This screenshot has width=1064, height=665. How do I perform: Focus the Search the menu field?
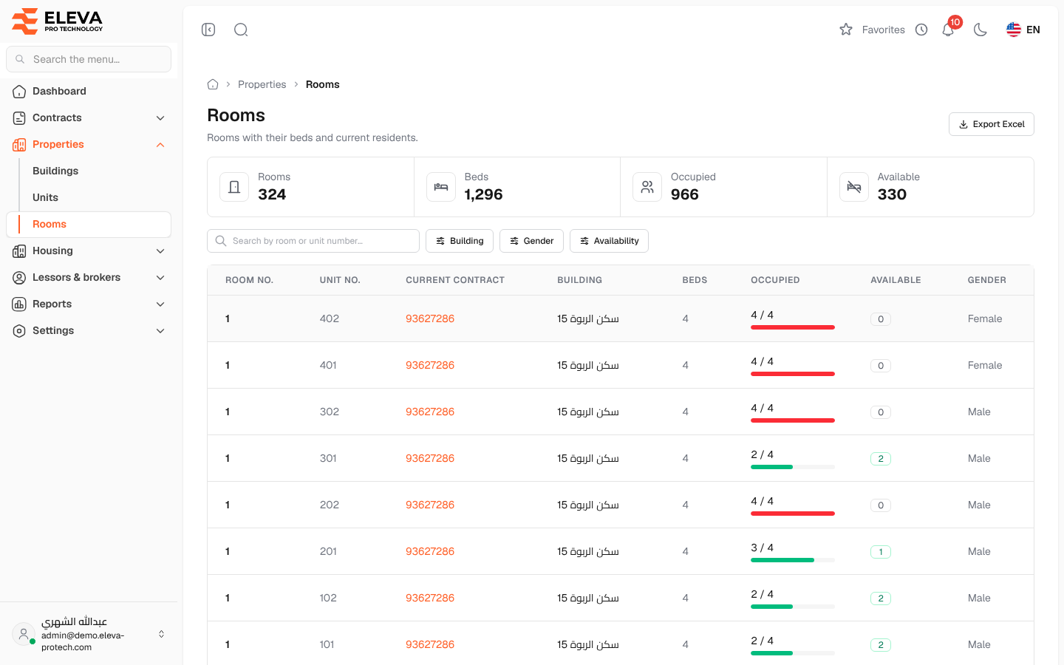click(89, 59)
